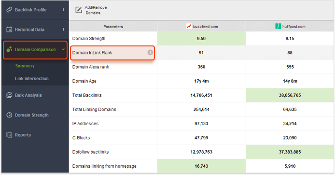Click the Add/Remove Domains button label

click(x=96, y=10)
